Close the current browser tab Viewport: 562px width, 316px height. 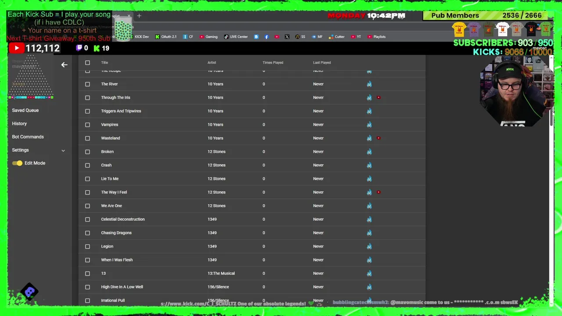pyautogui.click(x=129, y=16)
